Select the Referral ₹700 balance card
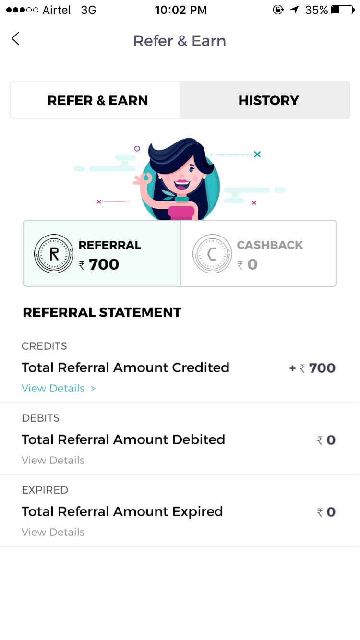 [102, 253]
